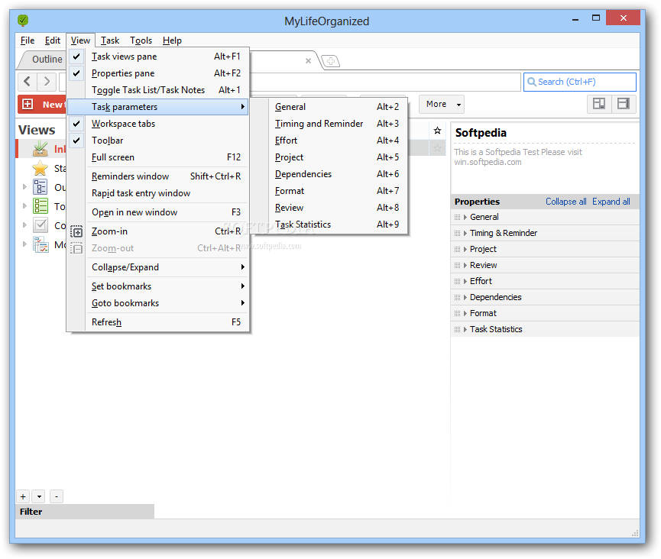Expand the Set bookmarks submenu

[157, 286]
